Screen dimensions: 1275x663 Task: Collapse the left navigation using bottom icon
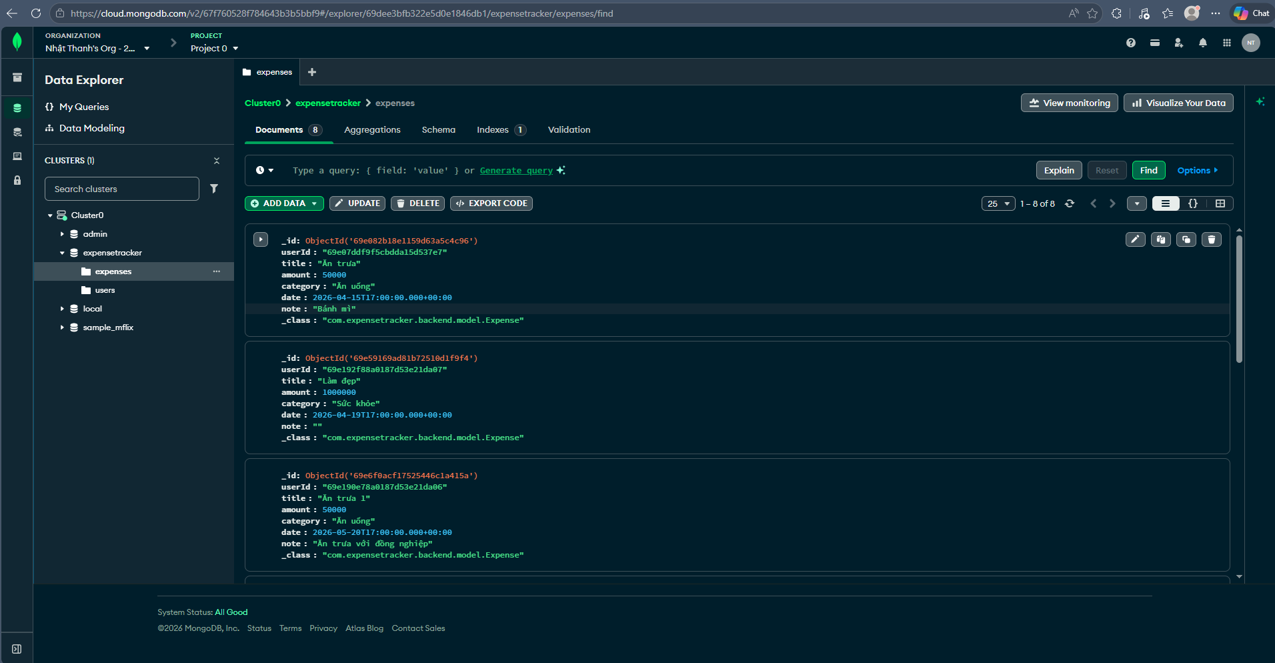[x=17, y=649]
